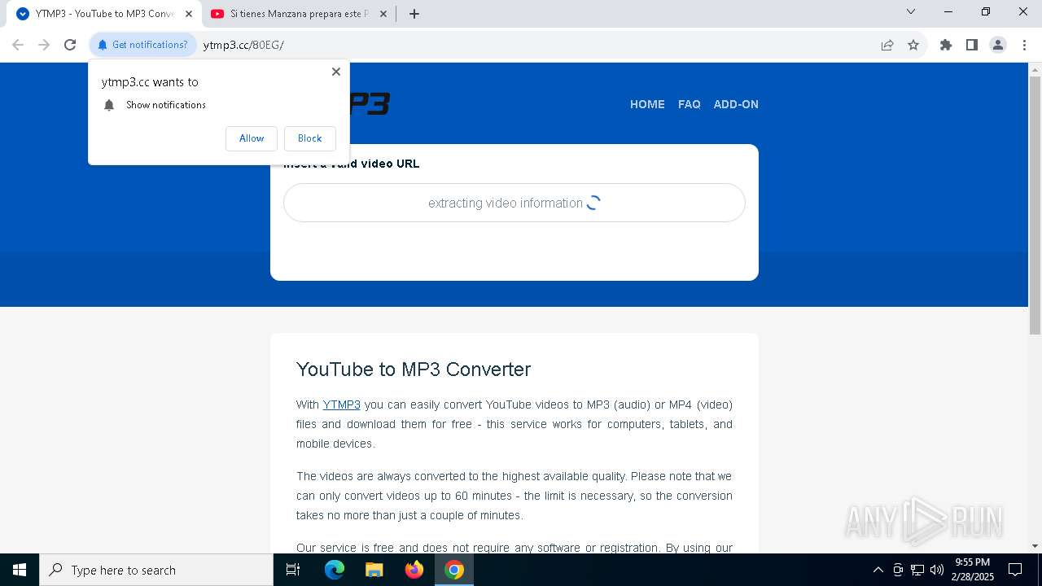Reload the ytmp3.cc page

[x=70, y=45]
